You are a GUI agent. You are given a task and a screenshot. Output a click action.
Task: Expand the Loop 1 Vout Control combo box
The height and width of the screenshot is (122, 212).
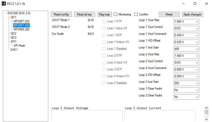click(186, 28)
